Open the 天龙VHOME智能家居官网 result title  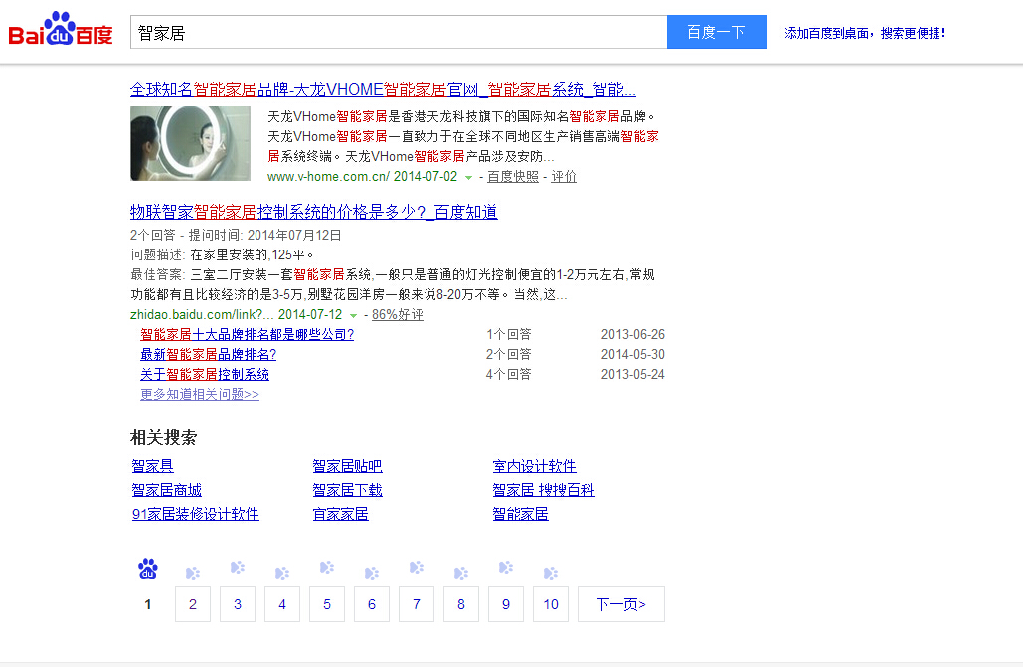383,89
